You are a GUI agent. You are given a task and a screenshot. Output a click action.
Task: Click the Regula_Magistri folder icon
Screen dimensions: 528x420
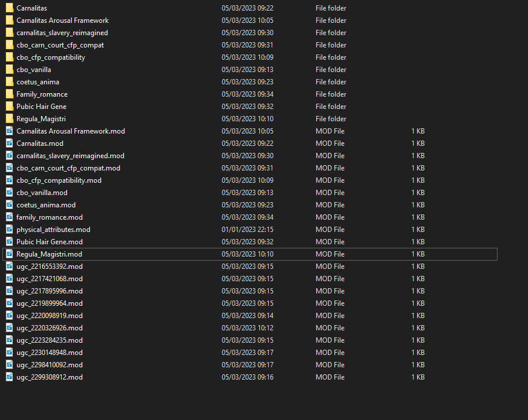click(x=9, y=118)
